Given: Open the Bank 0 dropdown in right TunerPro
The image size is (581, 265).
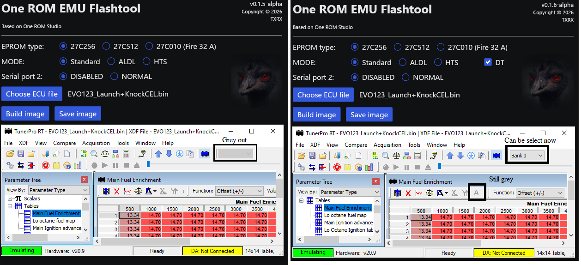Looking at the screenshot, I should [527, 156].
